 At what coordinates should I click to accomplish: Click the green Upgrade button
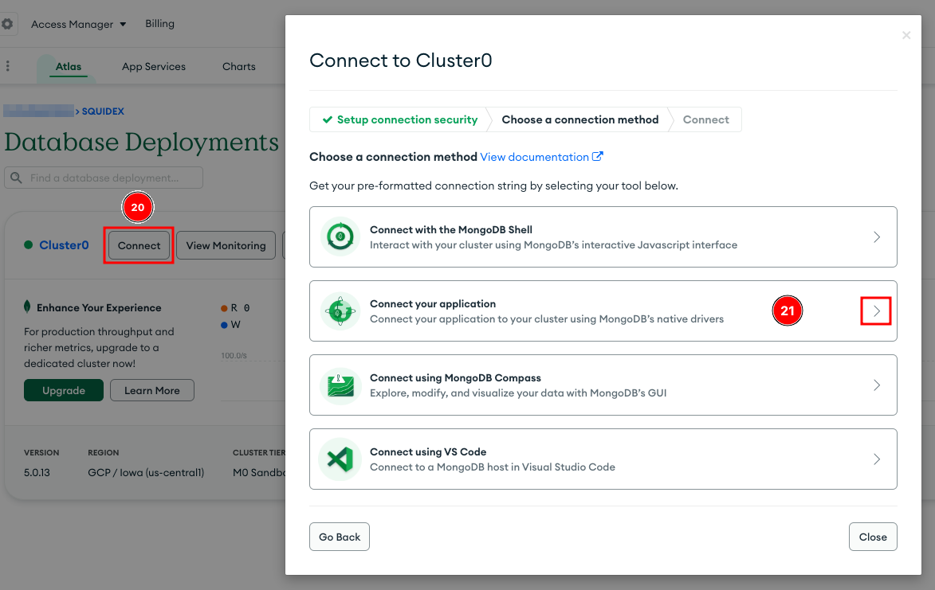point(64,391)
